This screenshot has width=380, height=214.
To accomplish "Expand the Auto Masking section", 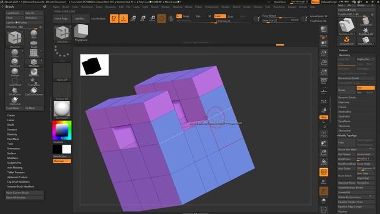I will click(15, 168).
